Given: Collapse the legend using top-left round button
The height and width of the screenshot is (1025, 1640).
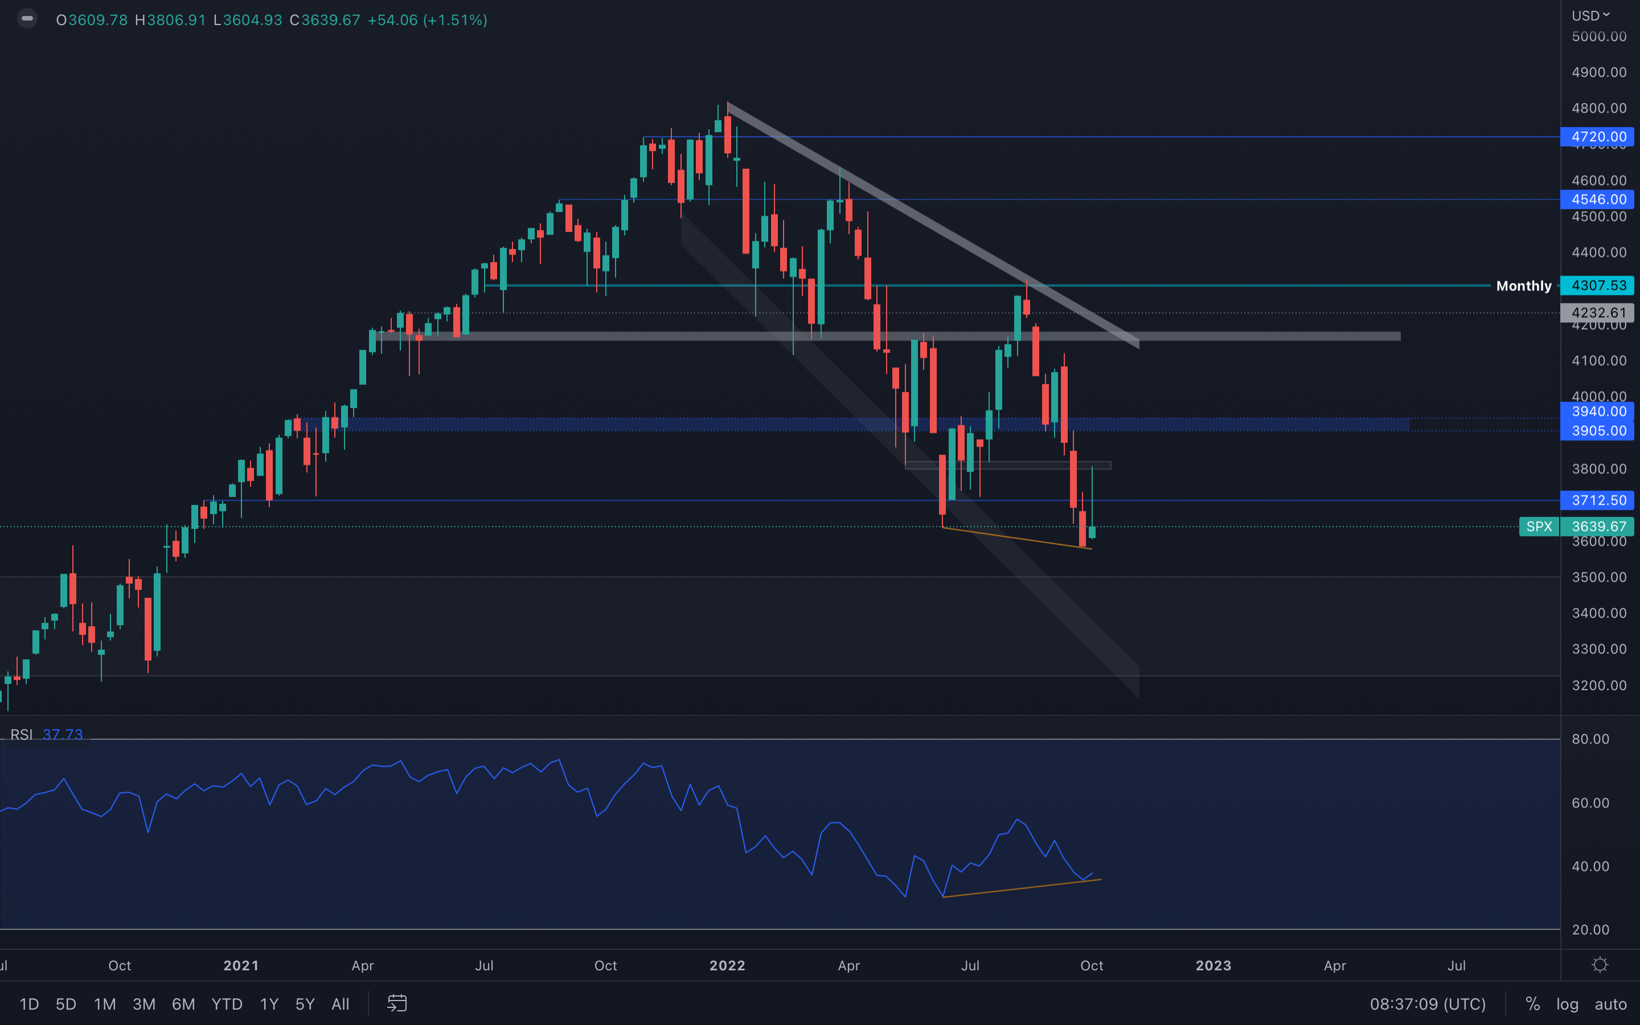Looking at the screenshot, I should coord(27,19).
